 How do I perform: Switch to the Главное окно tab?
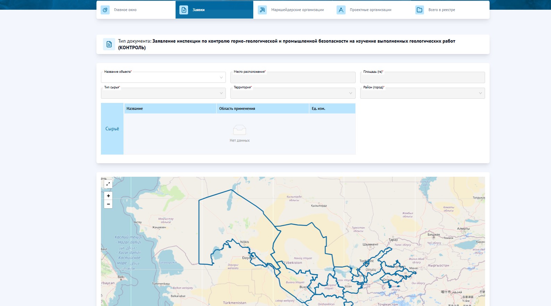(x=125, y=10)
